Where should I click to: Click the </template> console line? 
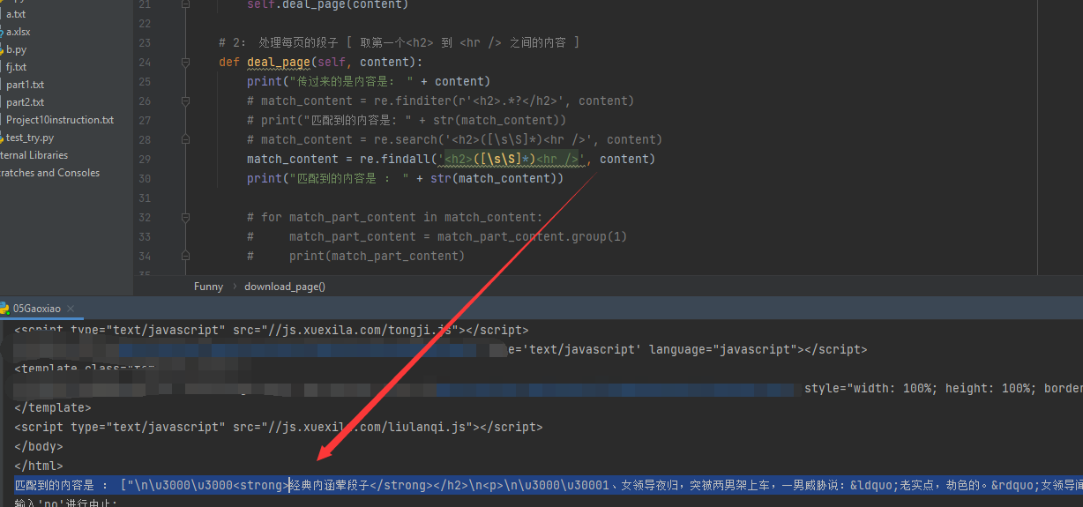click(x=52, y=407)
